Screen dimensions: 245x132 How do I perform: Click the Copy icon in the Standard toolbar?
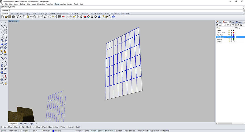point(24,17)
